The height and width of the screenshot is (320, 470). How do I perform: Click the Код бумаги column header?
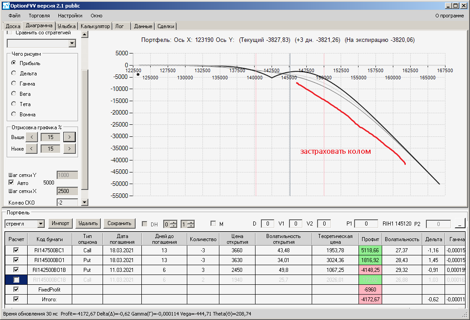[x=49, y=239]
